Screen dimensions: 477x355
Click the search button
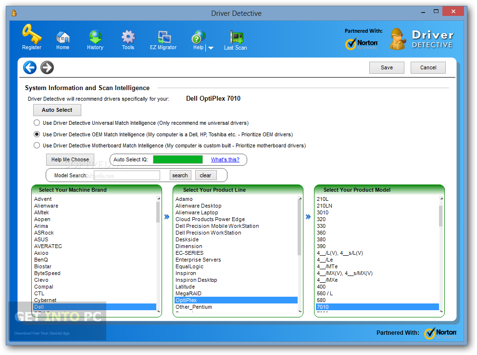tap(180, 175)
